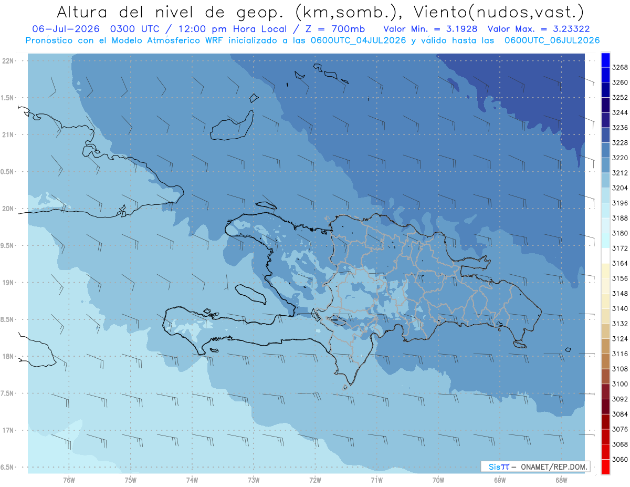This screenshot has width=630, height=487.
Task: Click the legend color between 3204 and 3212
Action: [x=605, y=180]
